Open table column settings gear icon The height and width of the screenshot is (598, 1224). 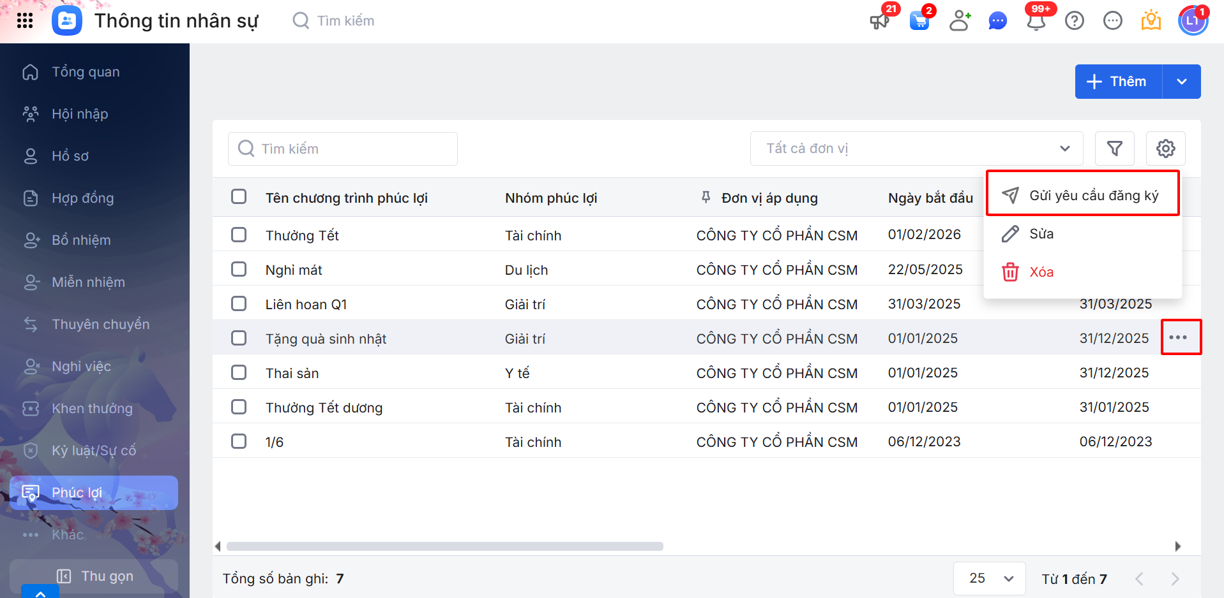tap(1166, 149)
